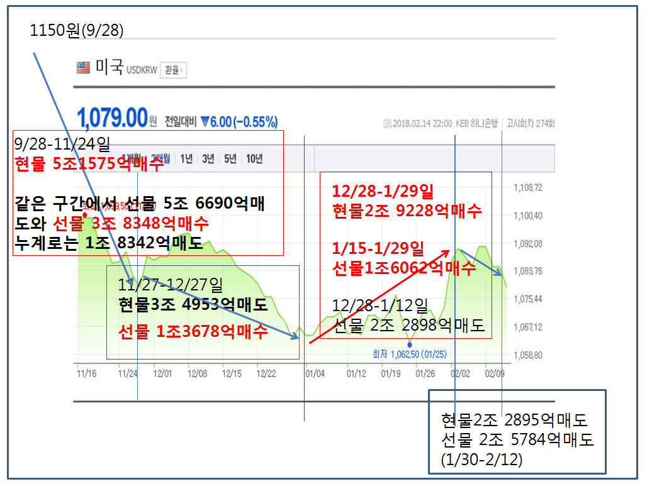
Task: Select the 10년 chart range
Action: pyautogui.click(x=255, y=158)
